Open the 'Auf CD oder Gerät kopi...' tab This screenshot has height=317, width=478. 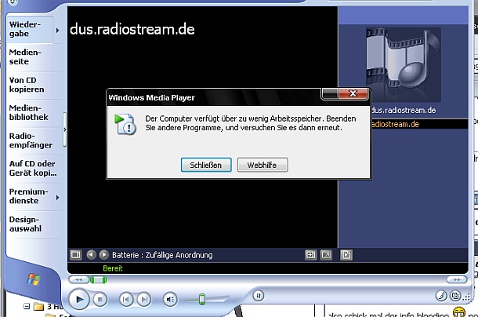(x=34, y=168)
